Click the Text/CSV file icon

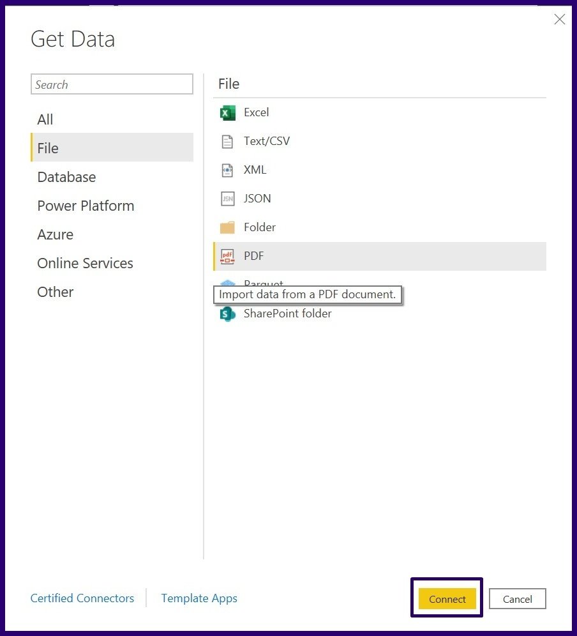(227, 141)
